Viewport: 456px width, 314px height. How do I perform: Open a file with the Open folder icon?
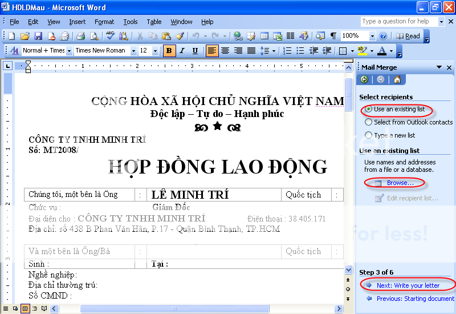(25, 36)
